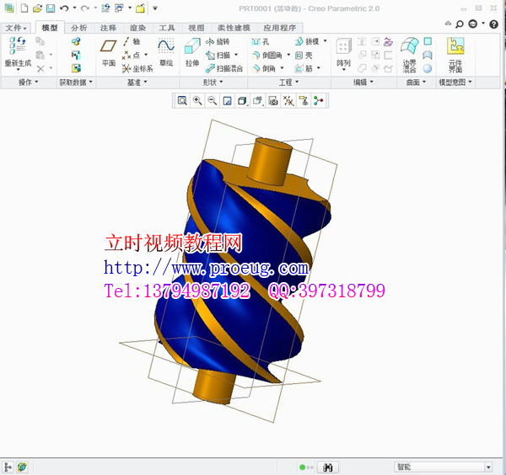Toggle annotation display in graphics toolbar

(304, 101)
